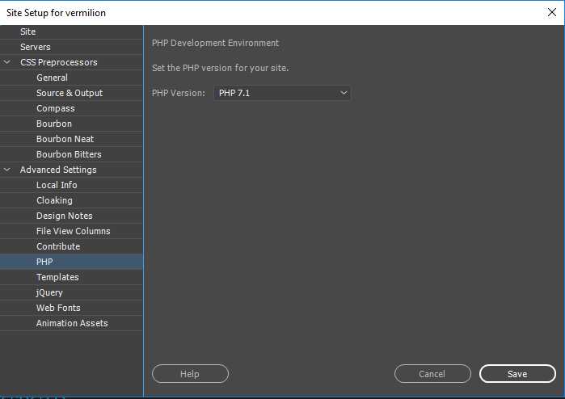Select the Cloaking category
Viewport: 565px width, 399px height.
click(54, 200)
